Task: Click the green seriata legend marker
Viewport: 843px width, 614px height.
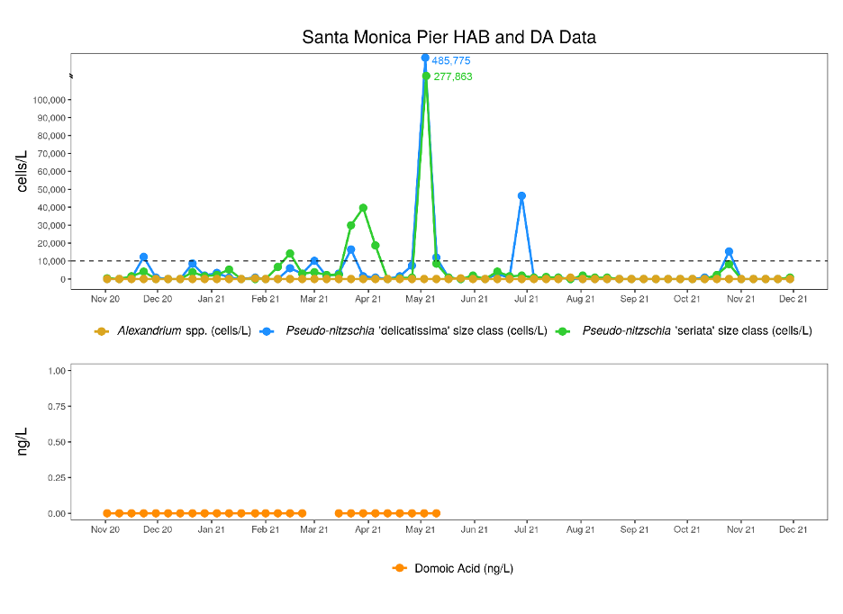Action: point(562,331)
